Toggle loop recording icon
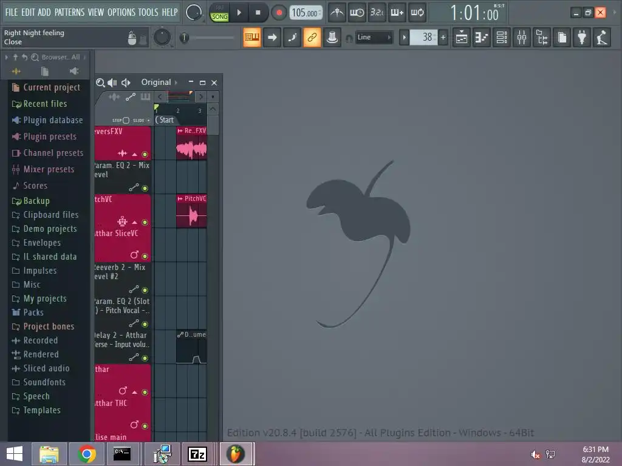Image resolution: width=622 pixels, height=466 pixels. [417, 13]
